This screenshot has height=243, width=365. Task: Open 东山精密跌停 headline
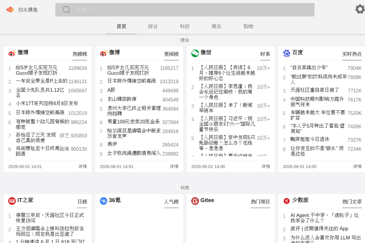coord(122,99)
